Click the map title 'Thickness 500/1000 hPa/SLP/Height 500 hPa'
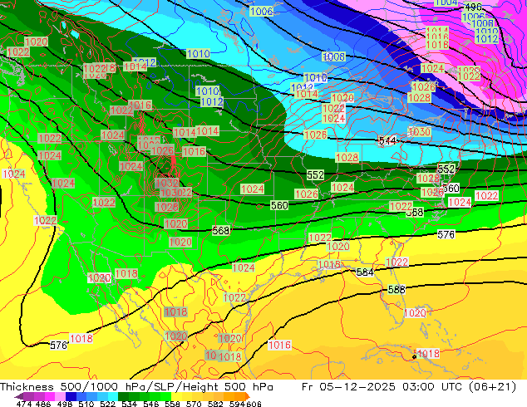The height and width of the screenshot is (407, 527). [136, 387]
